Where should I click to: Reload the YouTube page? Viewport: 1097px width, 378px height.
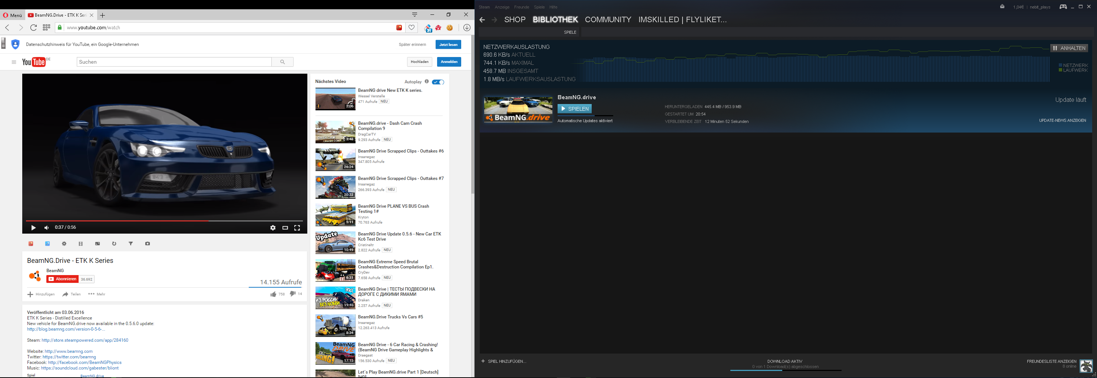tap(34, 28)
